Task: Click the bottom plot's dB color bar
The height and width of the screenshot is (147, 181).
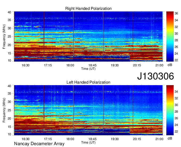Action: [170, 110]
